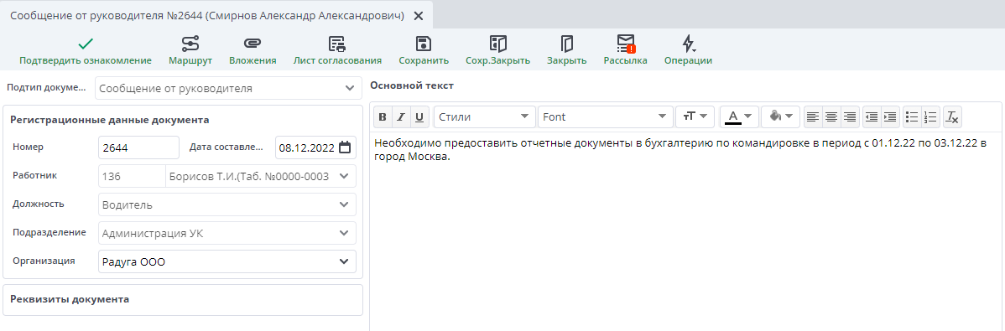1005x331 pixels.
Task: Open Рассылка mailing
Action: [x=625, y=51]
